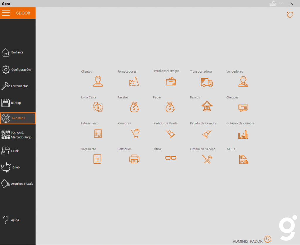Click the Transportadora text label

point(201,71)
